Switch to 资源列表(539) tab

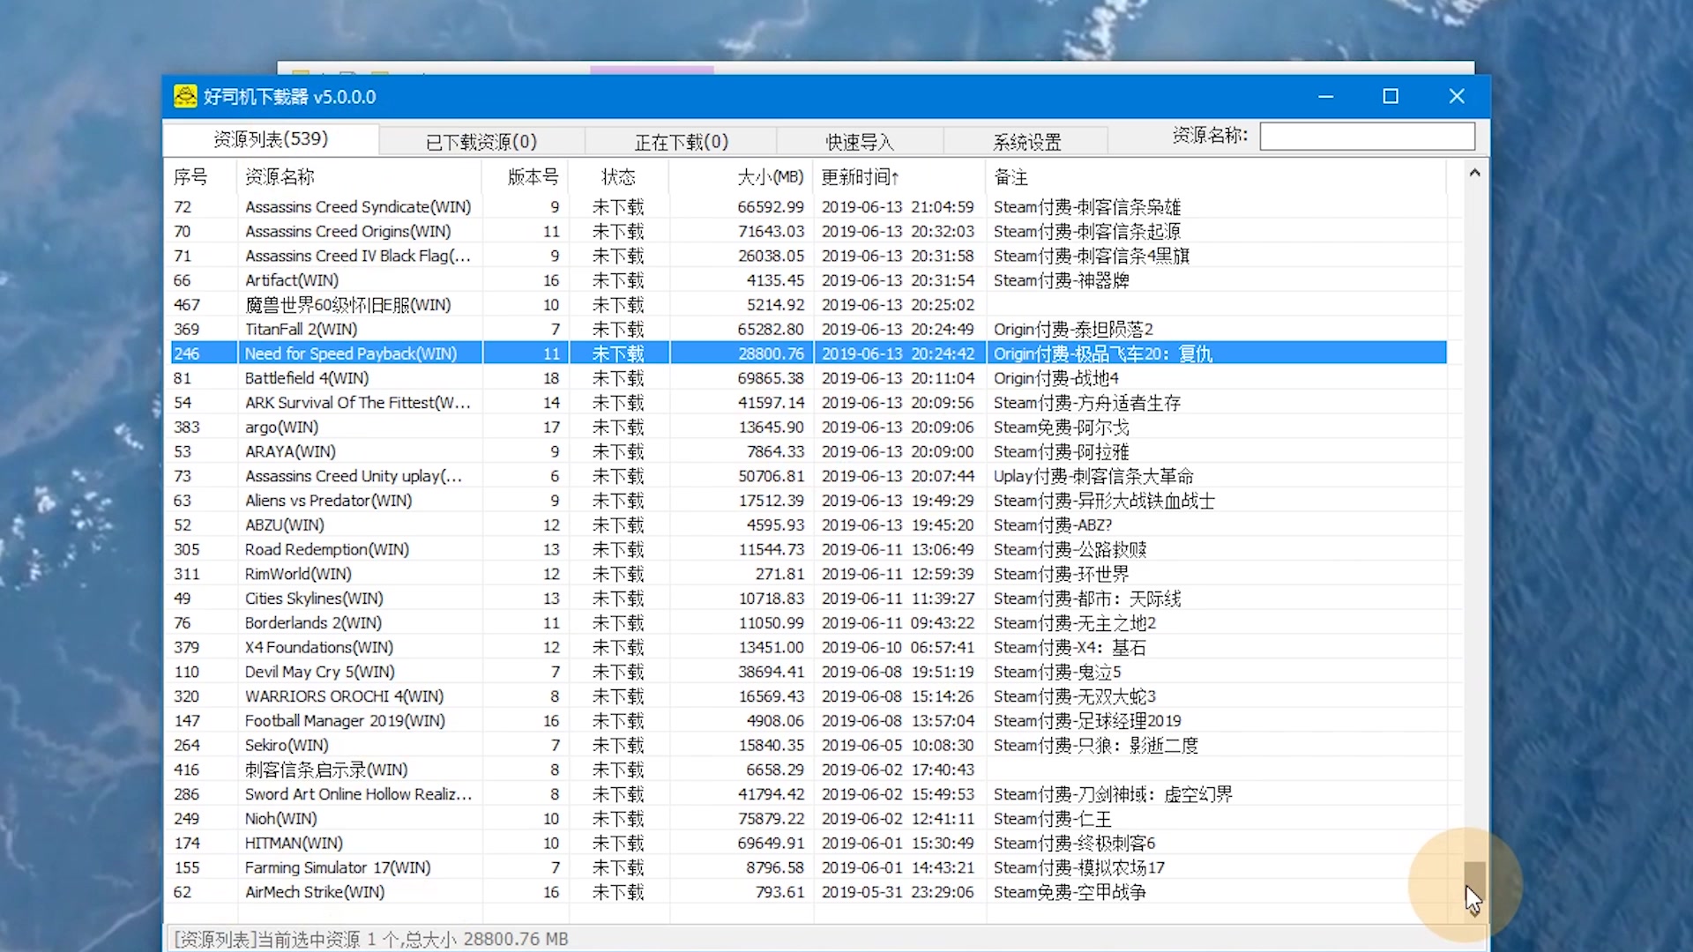point(271,139)
